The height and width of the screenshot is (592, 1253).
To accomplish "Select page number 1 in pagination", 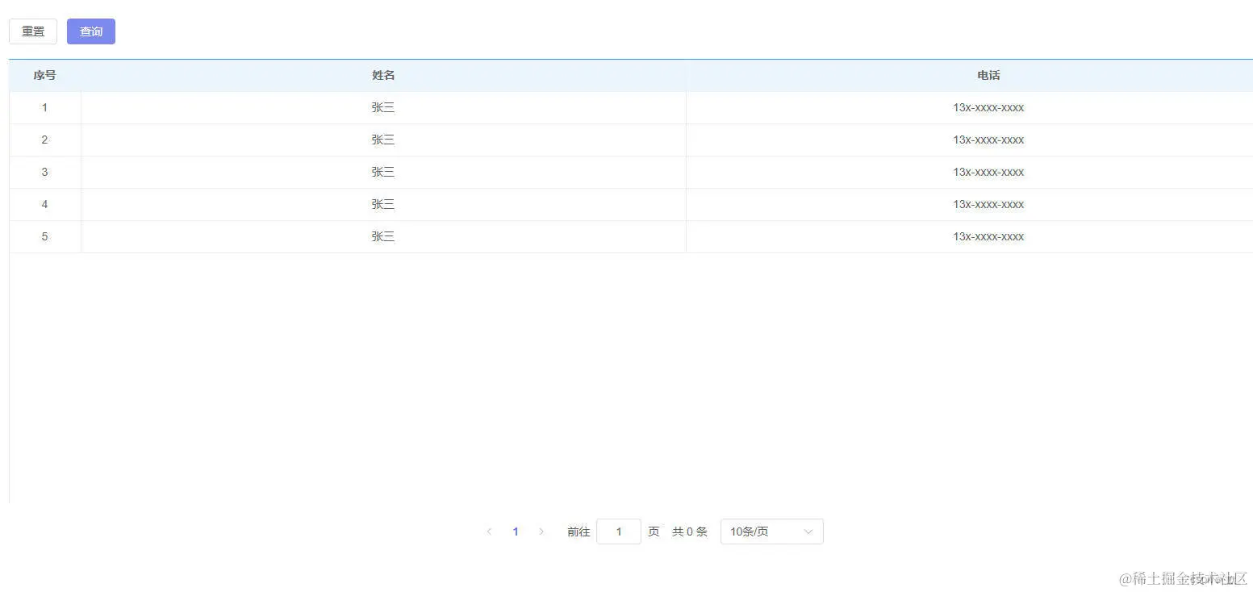I will pos(516,532).
